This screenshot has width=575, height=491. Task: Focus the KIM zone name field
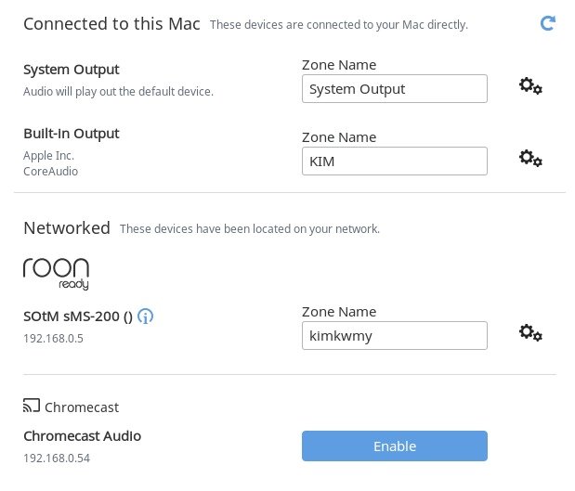point(394,162)
